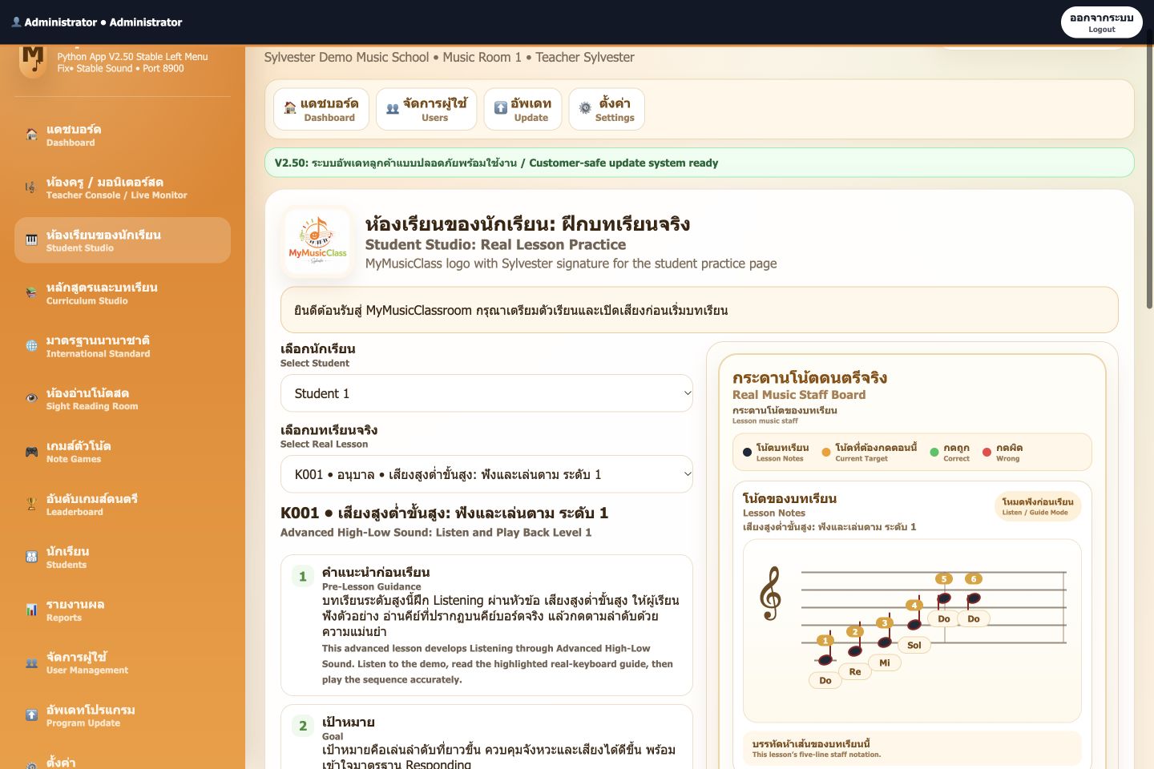1154x769 pixels.
Task: Click the MyMusicClass logo image
Action: tap(317, 242)
